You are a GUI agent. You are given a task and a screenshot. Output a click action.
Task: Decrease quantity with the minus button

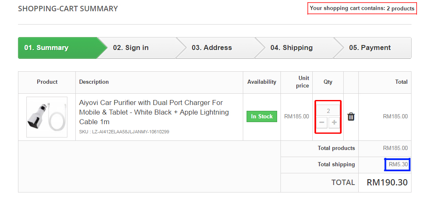pyautogui.click(x=322, y=122)
